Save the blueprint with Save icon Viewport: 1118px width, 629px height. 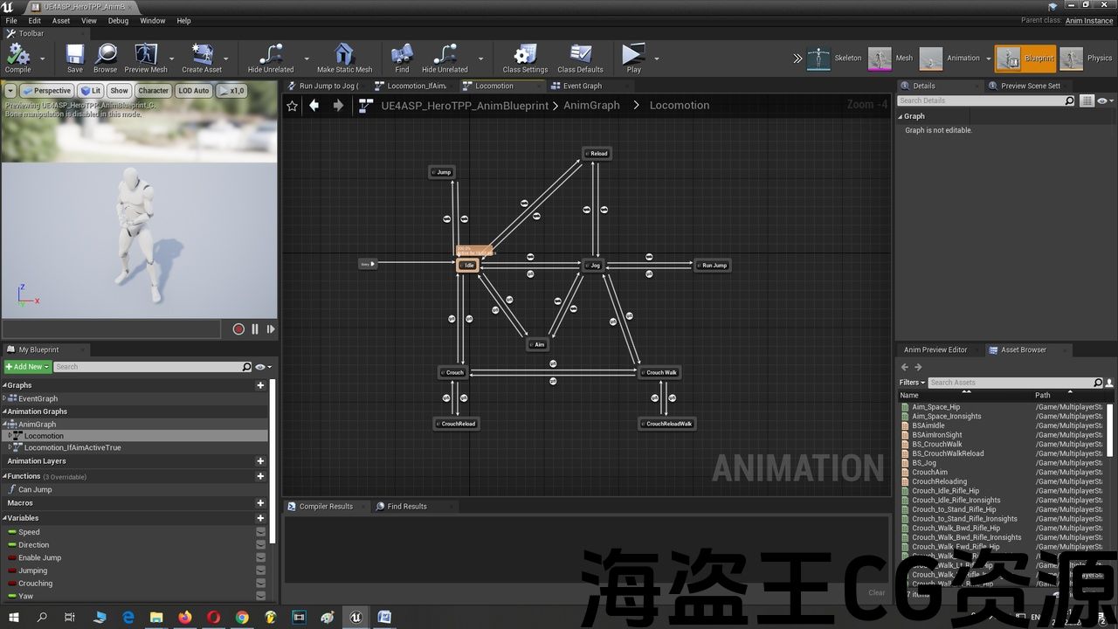point(75,55)
